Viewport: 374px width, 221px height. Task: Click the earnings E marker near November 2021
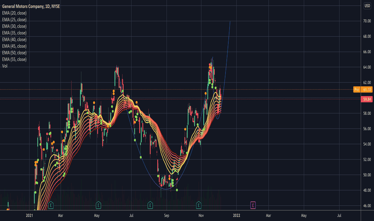[x=199, y=205]
